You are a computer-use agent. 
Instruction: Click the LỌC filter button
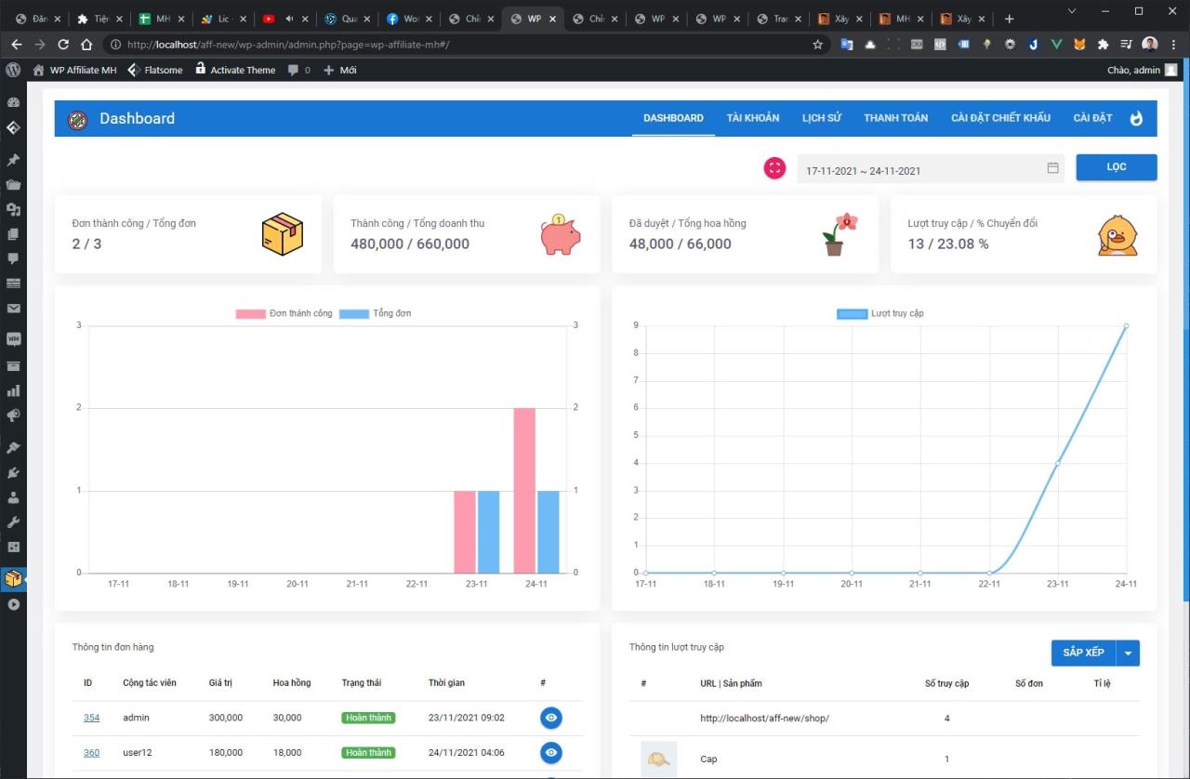[1116, 167]
